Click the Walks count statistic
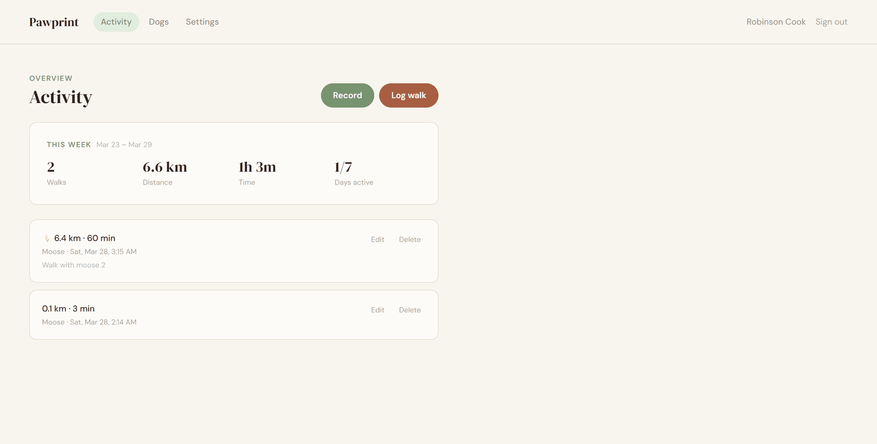Screen dimensions: 877x444 tap(56, 173)
